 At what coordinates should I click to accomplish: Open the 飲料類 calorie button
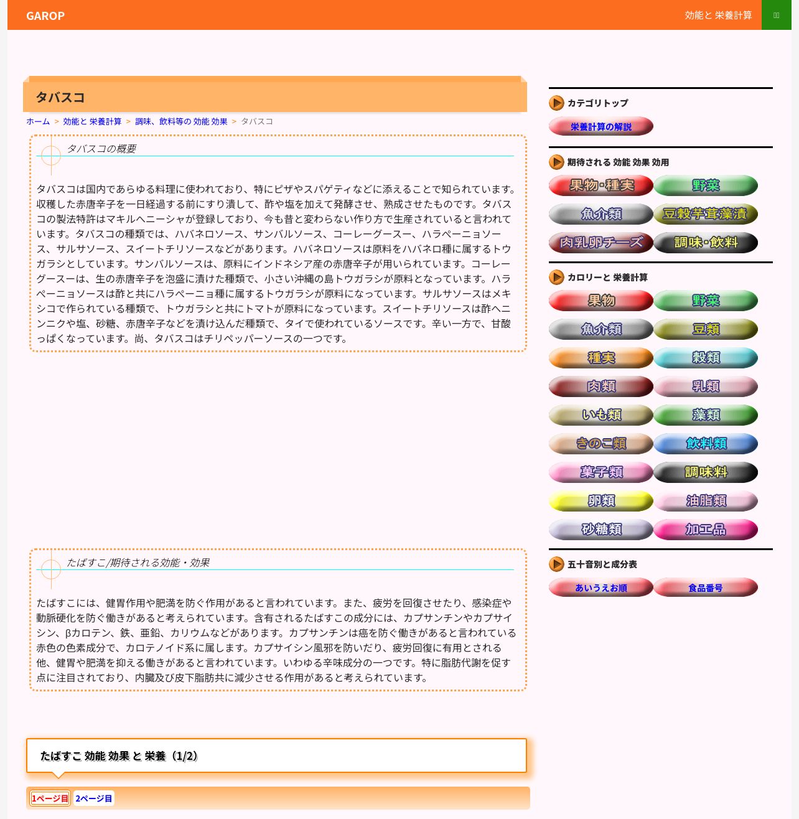[x=706, y=444]
